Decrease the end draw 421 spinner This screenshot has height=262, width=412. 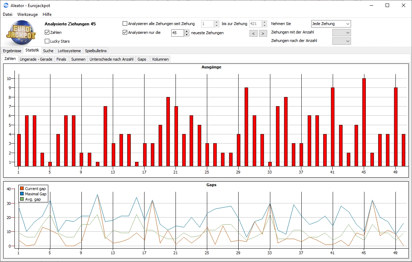tap(265, 25)
